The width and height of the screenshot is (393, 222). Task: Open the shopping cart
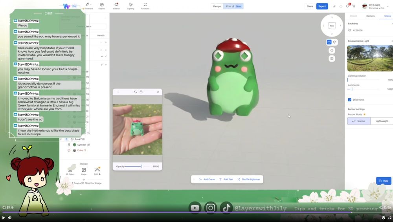click(354, 6)
